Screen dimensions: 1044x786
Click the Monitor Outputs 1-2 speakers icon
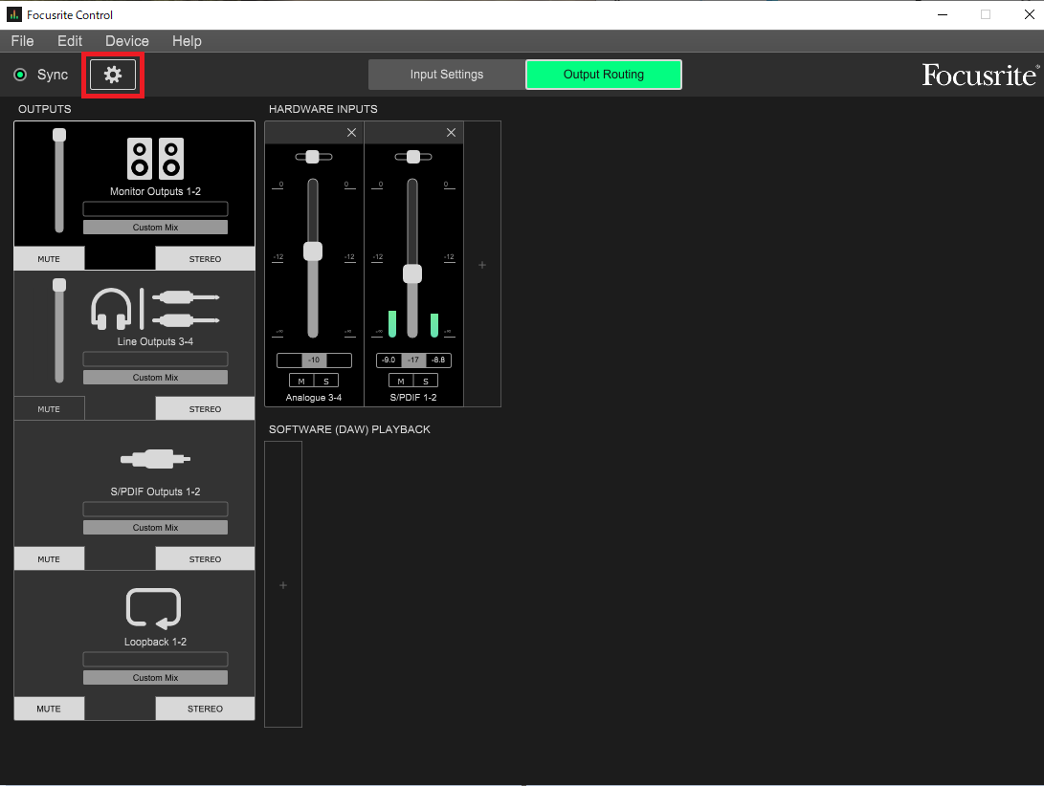coord(155,159)
